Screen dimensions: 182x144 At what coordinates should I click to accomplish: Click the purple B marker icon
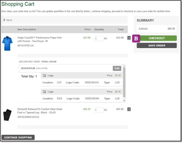[x=136, y=38]
